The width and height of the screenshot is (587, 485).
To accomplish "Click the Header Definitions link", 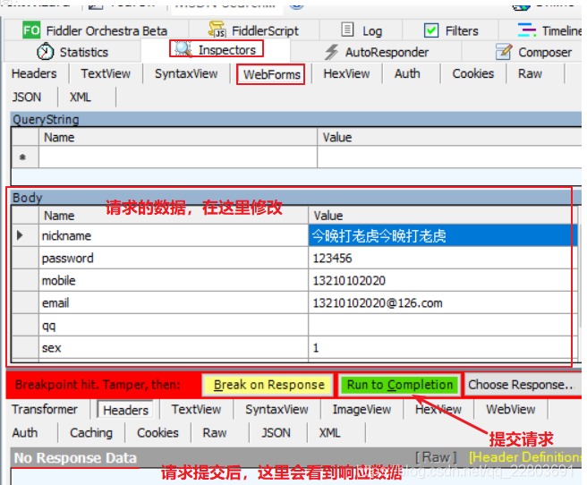I will pos(525,457).
